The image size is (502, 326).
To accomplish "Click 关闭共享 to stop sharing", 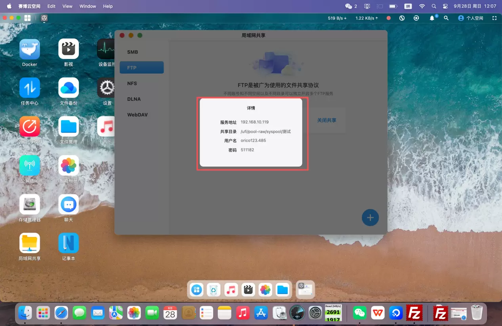I will [326, 120].
